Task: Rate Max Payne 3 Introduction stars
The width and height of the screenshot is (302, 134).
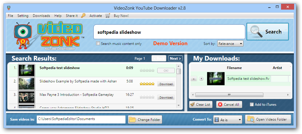Action: click(147, 97)
